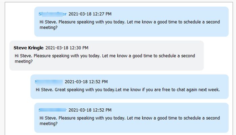The width and height of the screenshot is (236, 135).
Task: Select the first line of the 12:27 PM message
Action: click(129, 22)
